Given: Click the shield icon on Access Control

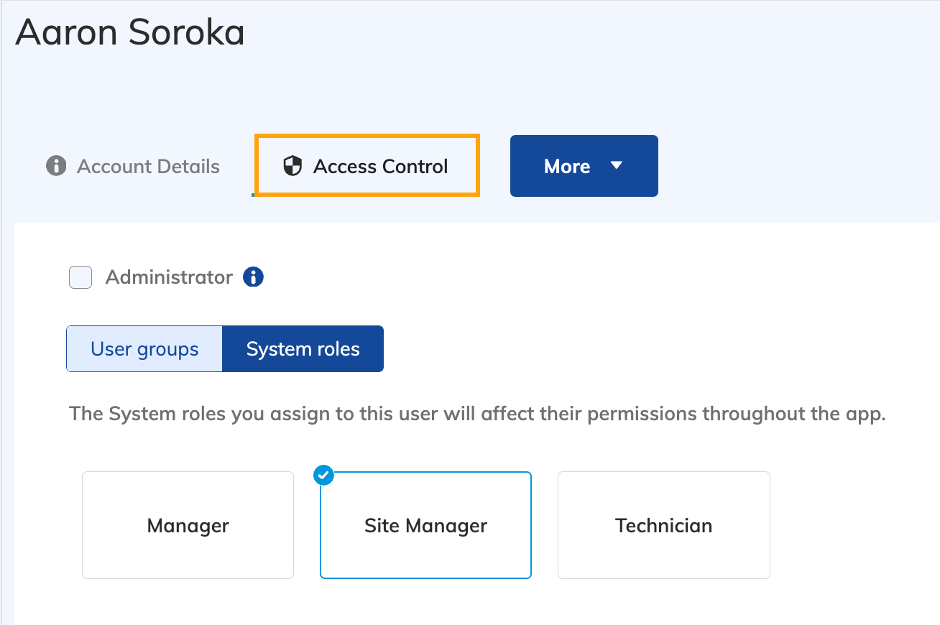Looking at the screenshot, I should (x=294, y=166).
